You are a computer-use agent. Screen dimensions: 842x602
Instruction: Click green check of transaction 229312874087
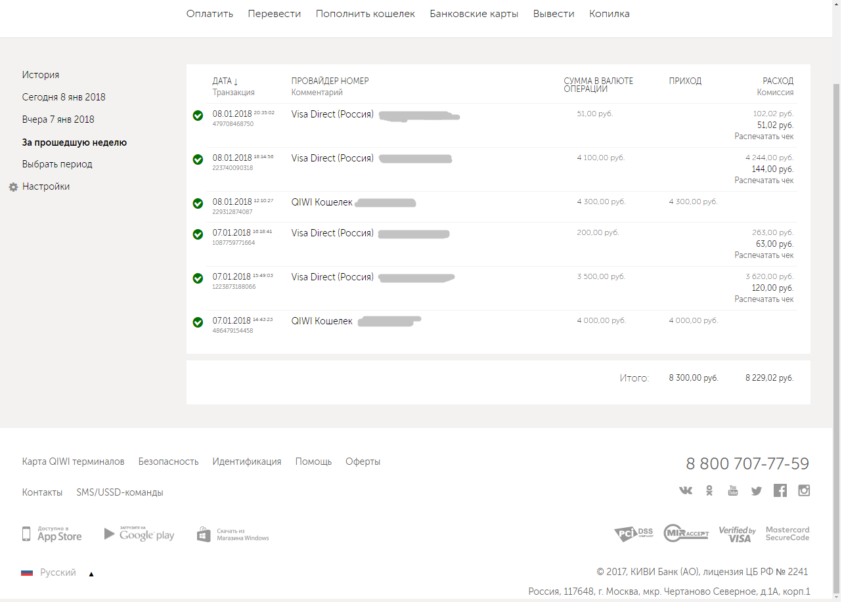point(198,204)
